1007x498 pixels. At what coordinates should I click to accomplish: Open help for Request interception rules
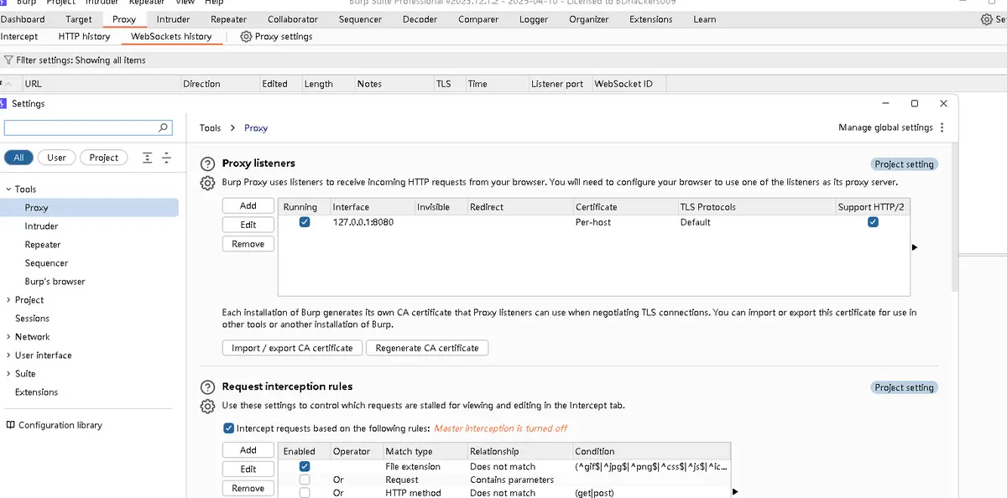(x=207, y=387)
